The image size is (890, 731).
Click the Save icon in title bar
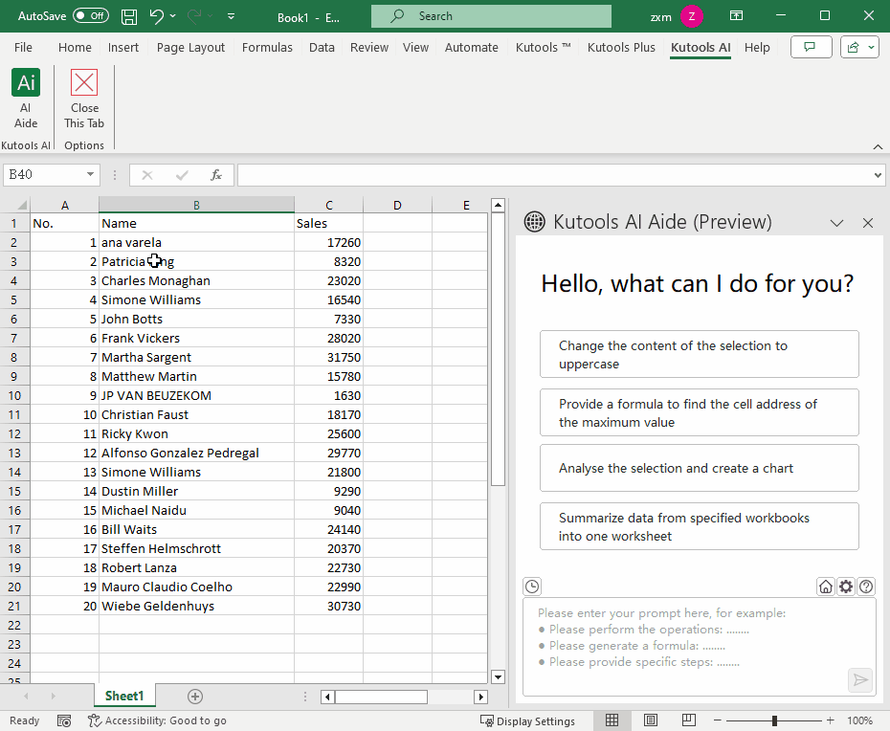click(x=129, y=16)
